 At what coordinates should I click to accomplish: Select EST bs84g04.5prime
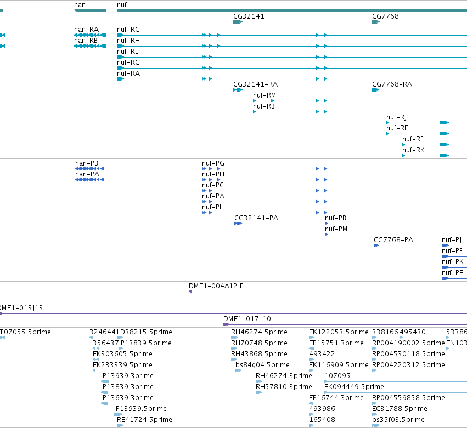pyautogui.click(x=262, y=365)
